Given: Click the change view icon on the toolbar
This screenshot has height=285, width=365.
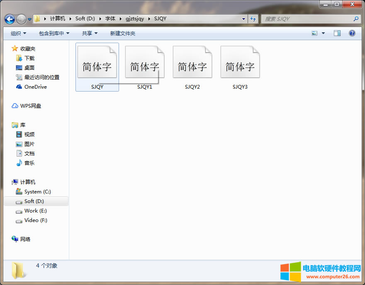Looking at the screenshot, I should 314,33.
